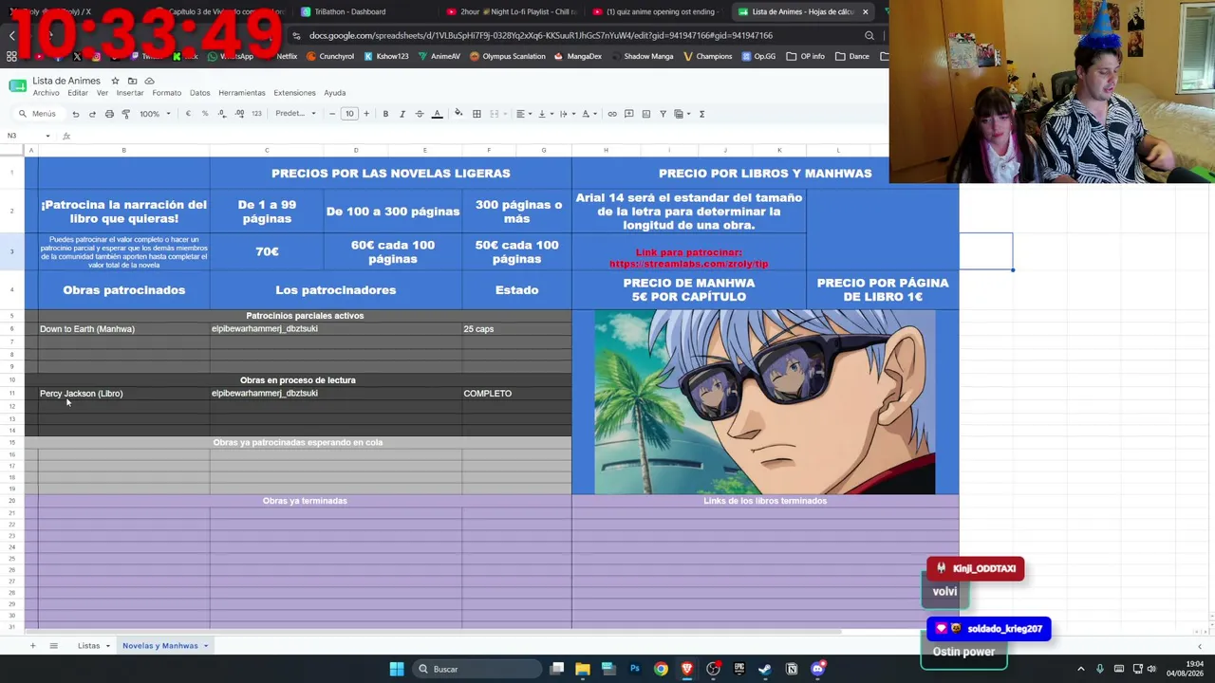Add a new sheet with the plus button
1215x683 pixels.
[32, 646]
